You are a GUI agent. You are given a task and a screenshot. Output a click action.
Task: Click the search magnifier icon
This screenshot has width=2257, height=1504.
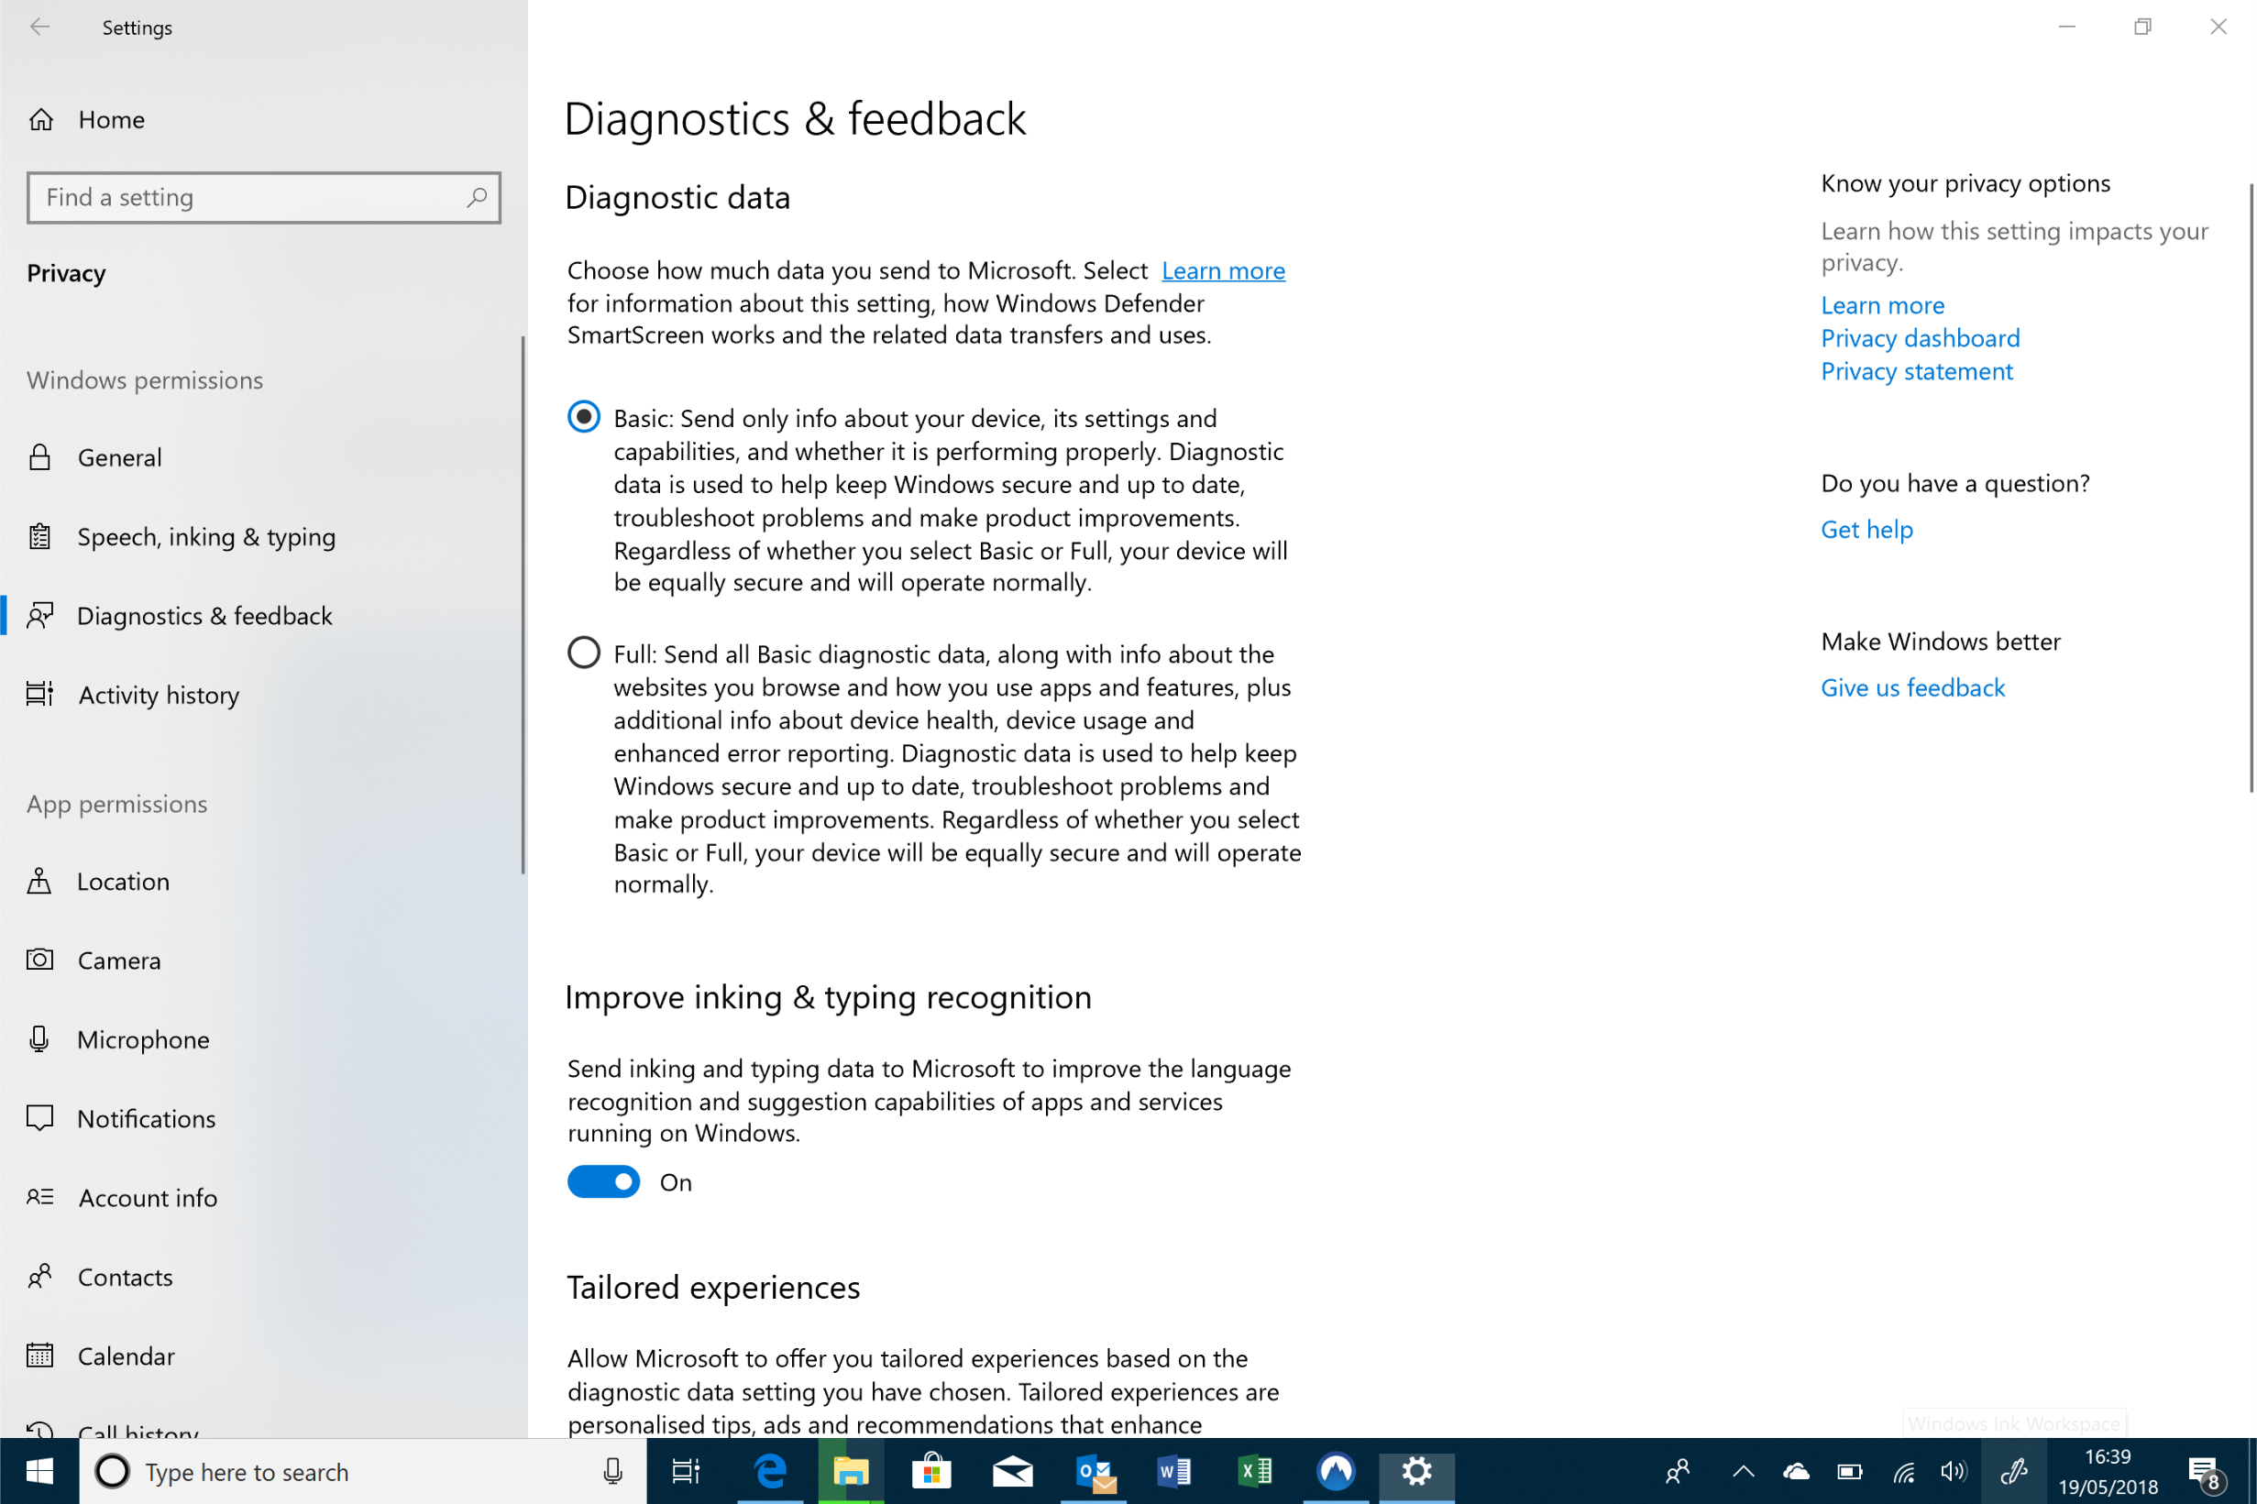click(476, 198)
